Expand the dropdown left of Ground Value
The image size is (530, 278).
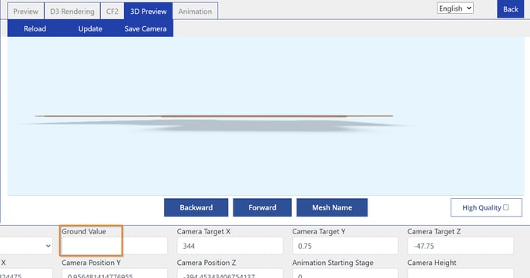[26, 246]
